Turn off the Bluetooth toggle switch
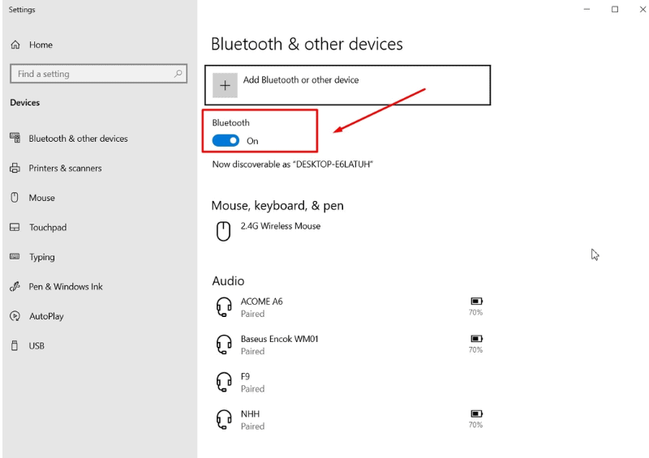 226,140
